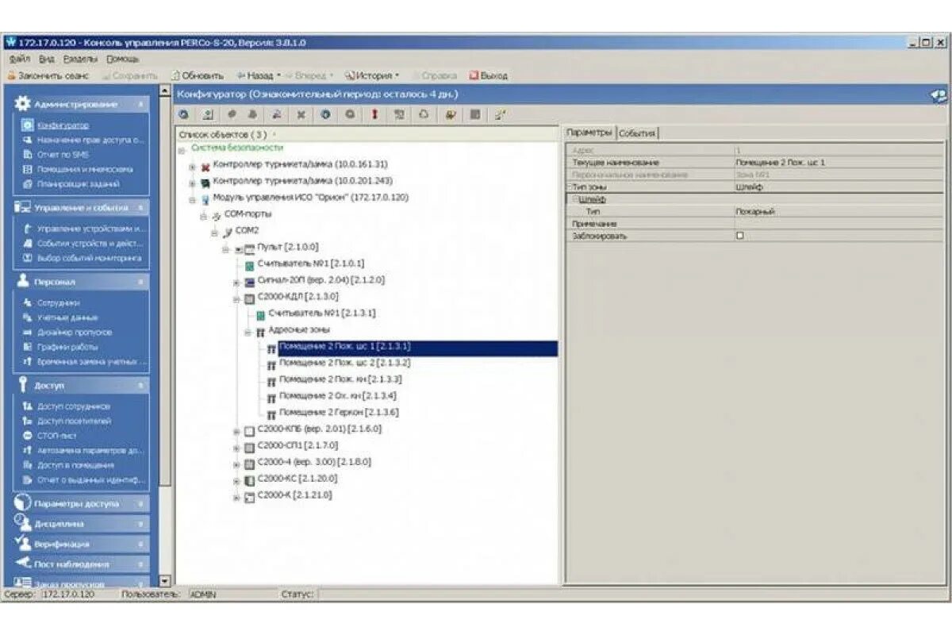Open the Назад dropdown arrow
Screen dimensions: 952x635
[279, 74]
